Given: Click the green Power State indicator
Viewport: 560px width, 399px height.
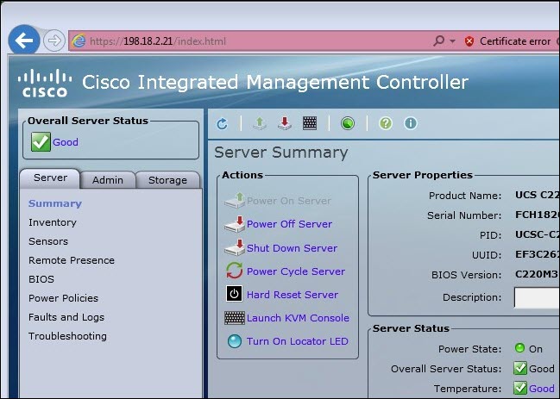Looking at the screenshot, I should (520, 347).
